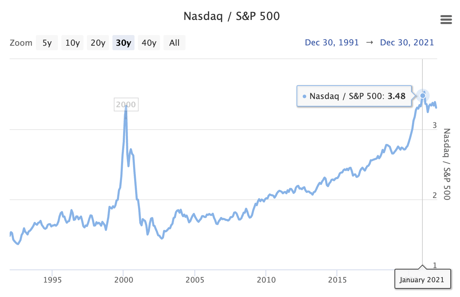Click the 2005 x-axis label
Viewport: 460px width, 297px height.
point(195,279)
